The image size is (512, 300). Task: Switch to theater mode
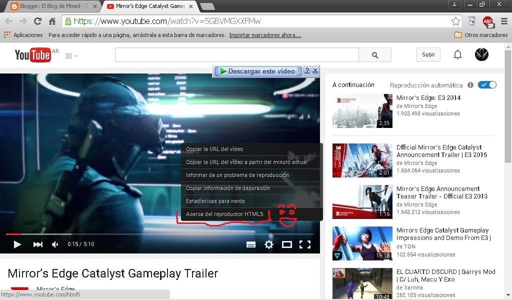(286, 244)
